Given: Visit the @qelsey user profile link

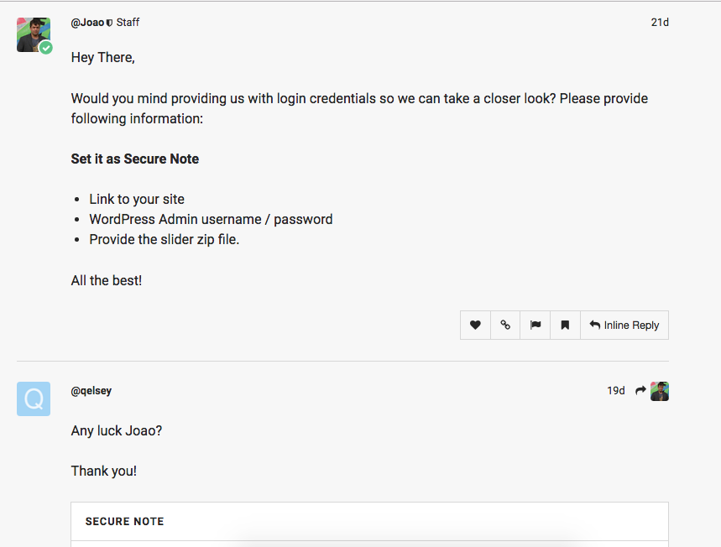Looking at the screenshot, I should 91,391.
